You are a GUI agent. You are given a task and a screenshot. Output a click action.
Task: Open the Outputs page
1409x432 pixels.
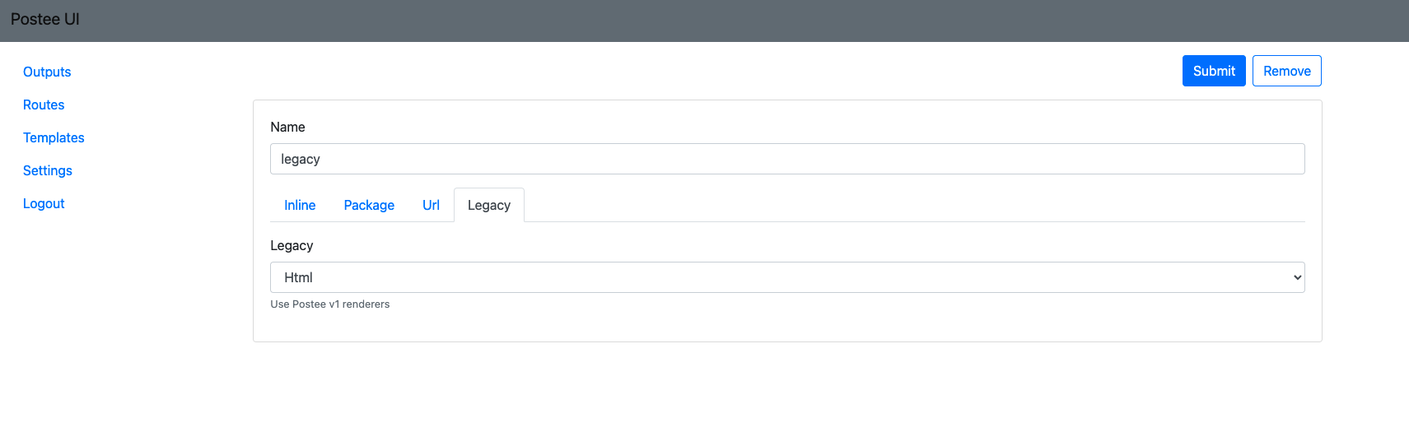[x=47, y=72]
